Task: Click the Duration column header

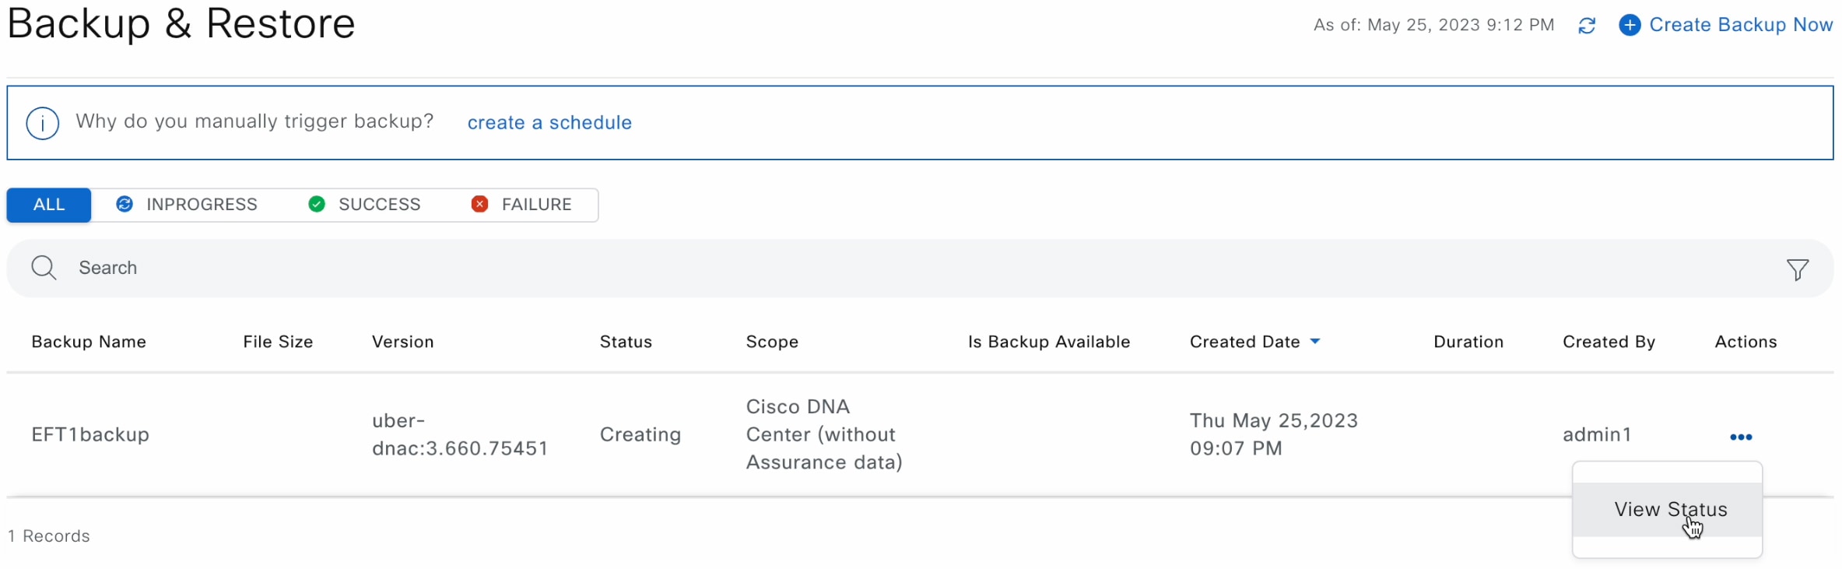Action: point(1468,342)
